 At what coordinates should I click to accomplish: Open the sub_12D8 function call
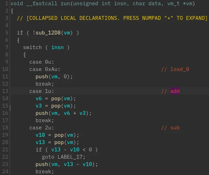48,33
